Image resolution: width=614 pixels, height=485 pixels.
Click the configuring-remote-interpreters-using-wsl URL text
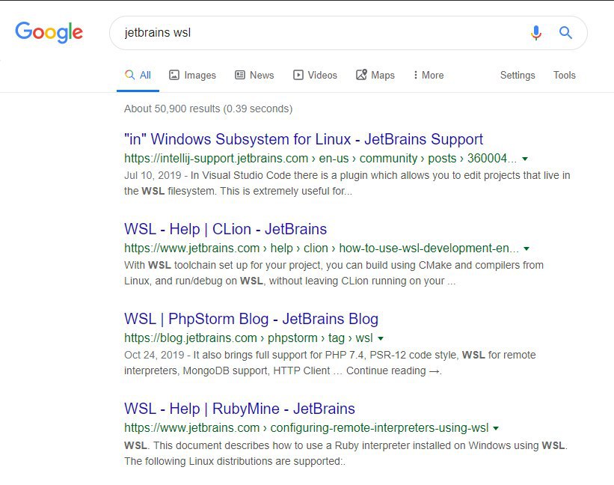(306, 428)
